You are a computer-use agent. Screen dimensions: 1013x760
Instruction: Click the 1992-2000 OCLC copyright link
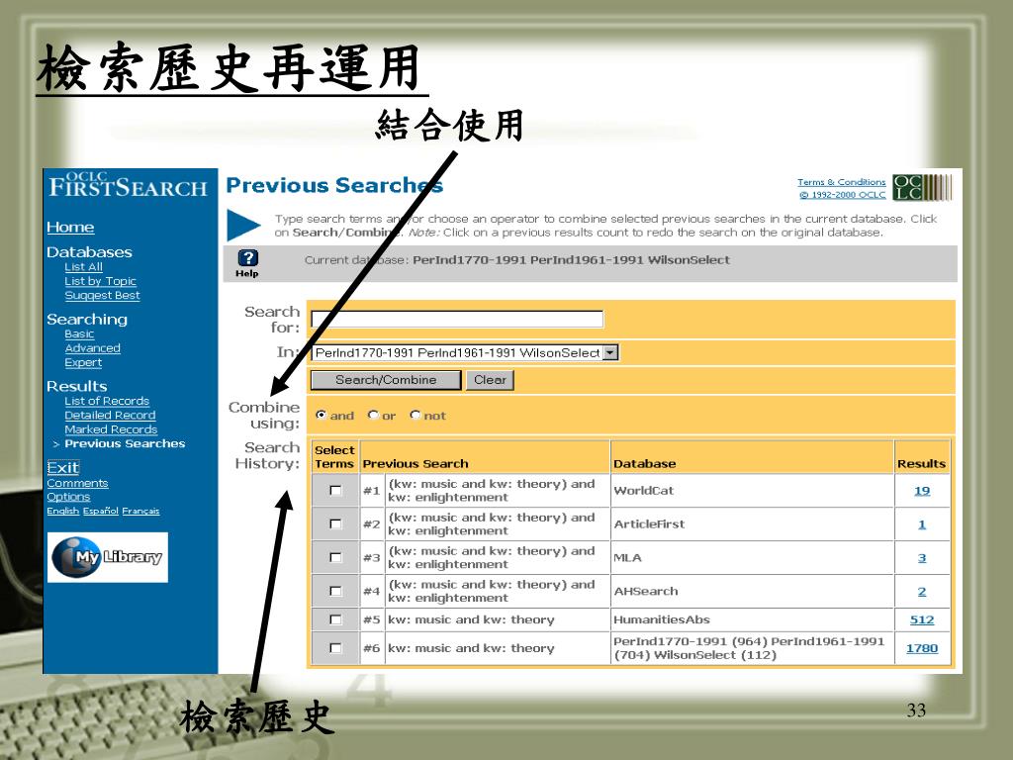coord(843,195)
